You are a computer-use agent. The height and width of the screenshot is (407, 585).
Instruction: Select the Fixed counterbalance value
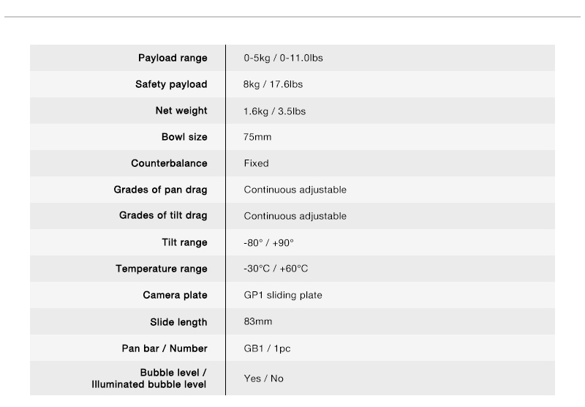click(x=257, y=163)
